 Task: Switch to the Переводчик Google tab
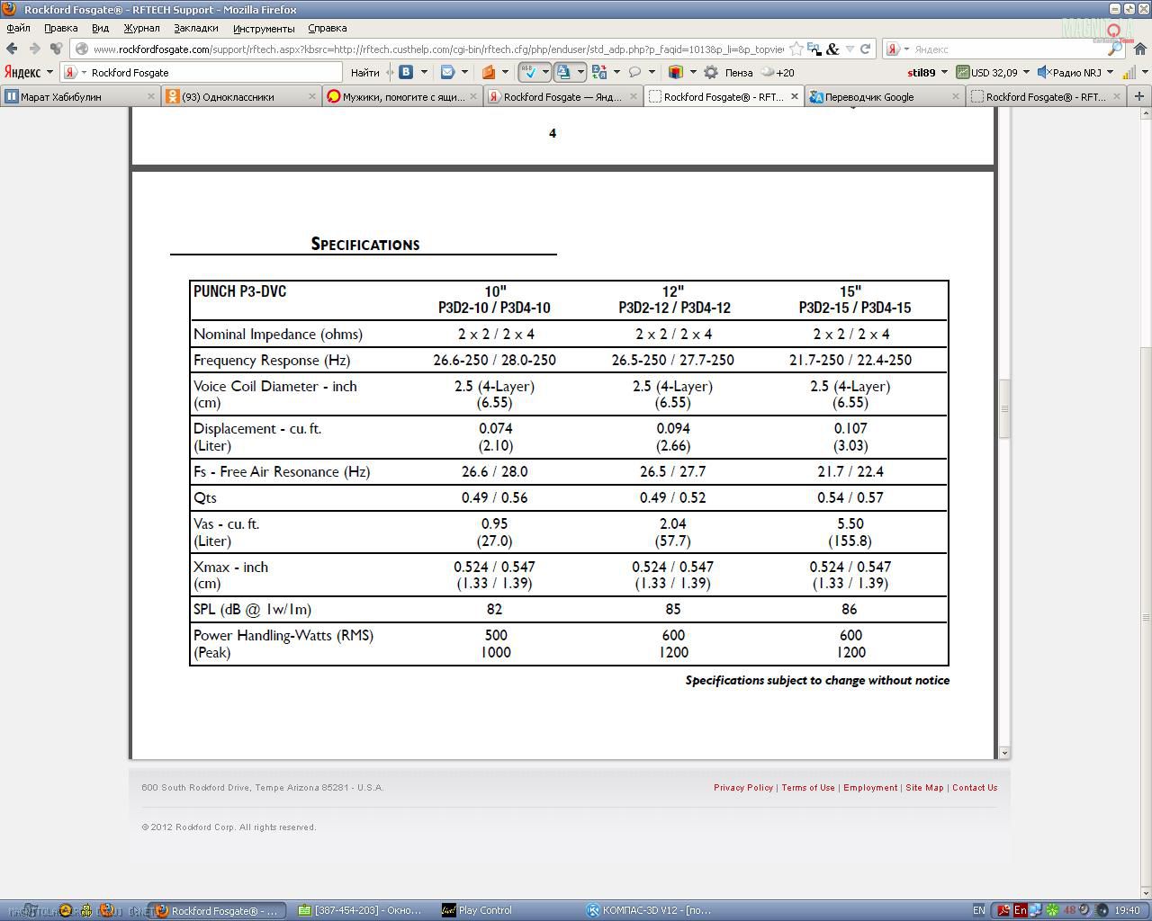click(x=885, y=96)
